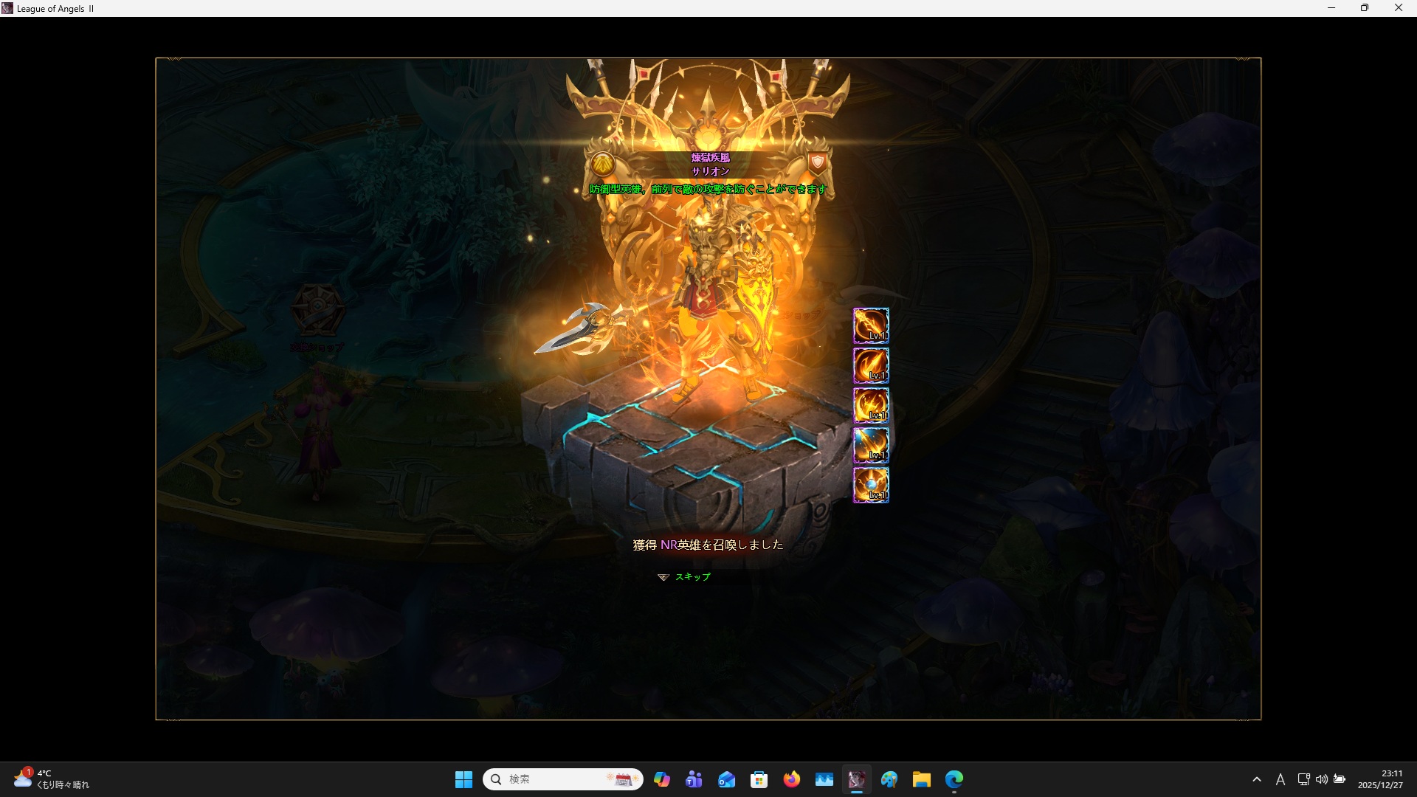Click the gold wing emblem beside hero name
Image resolution: width=1417 pixels, height=797 pixels.
pos(603,164)
